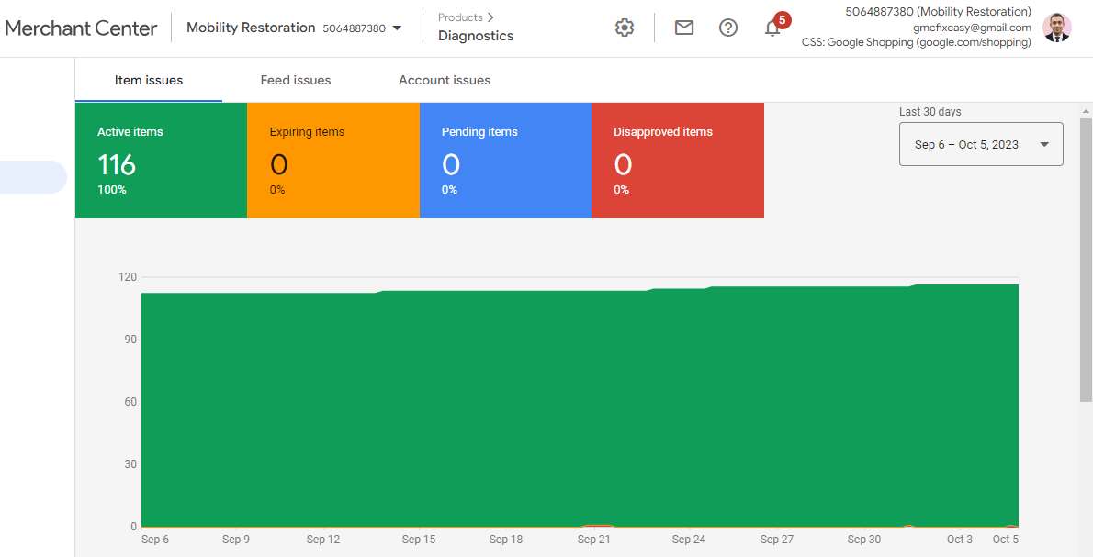The image size is (1093, 557).
Task: Select the blue Pending items card
Action: (x=504, y=161)
